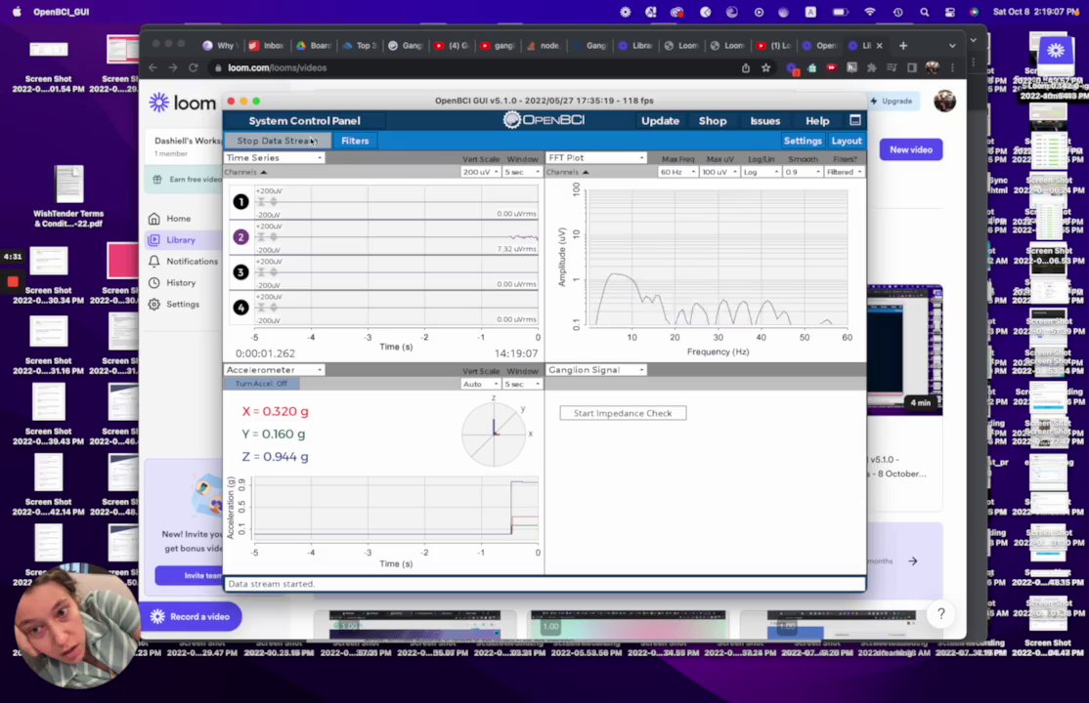Start Impedance Check

[x=623, y=413]
